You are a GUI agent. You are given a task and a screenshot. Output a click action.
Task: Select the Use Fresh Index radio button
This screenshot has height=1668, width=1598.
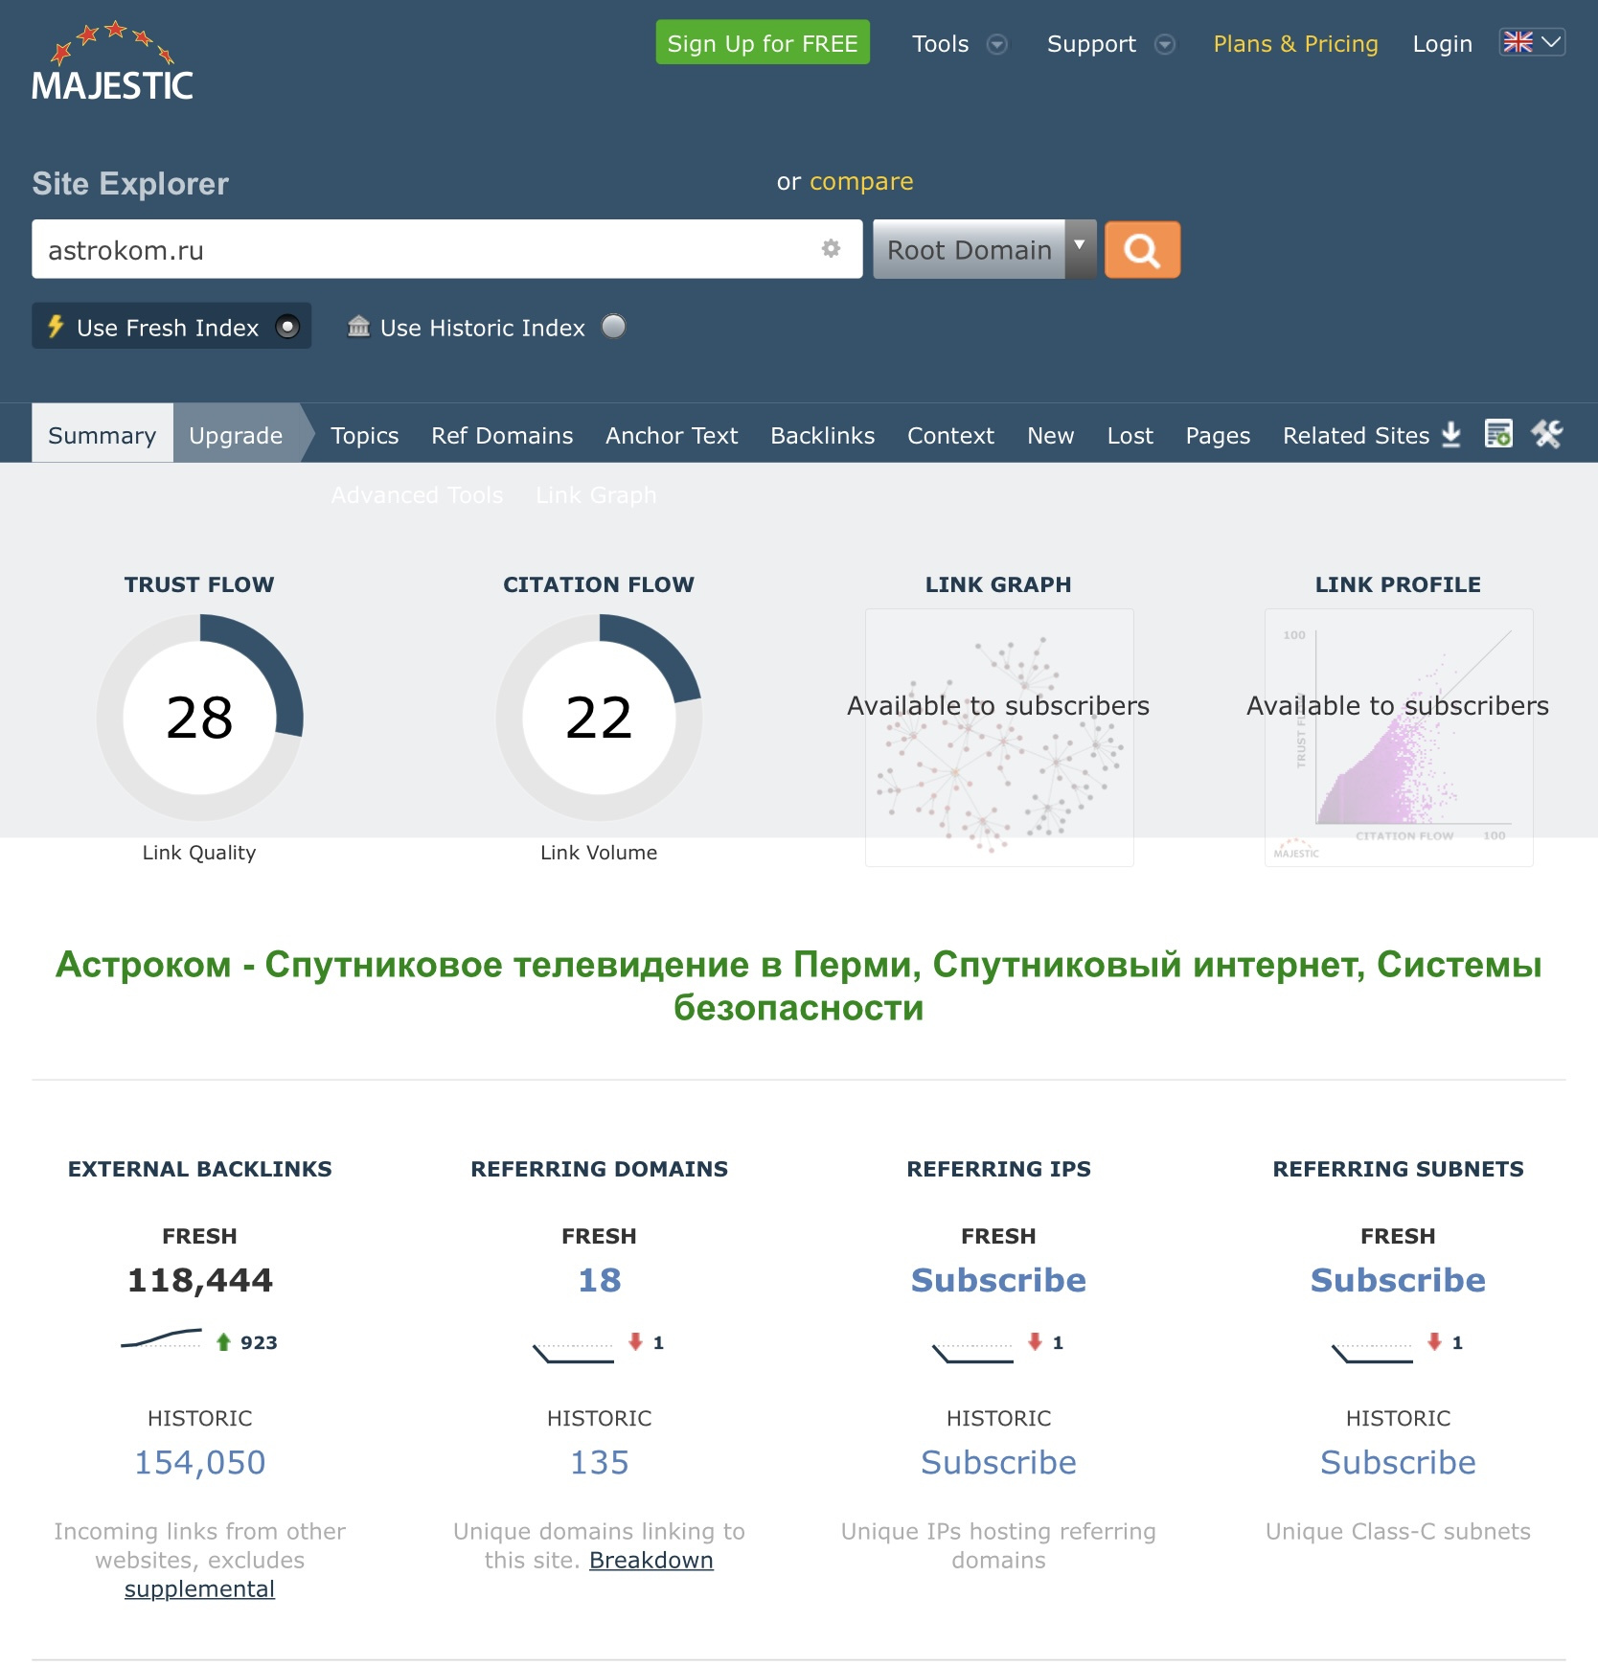pos(287,327)
